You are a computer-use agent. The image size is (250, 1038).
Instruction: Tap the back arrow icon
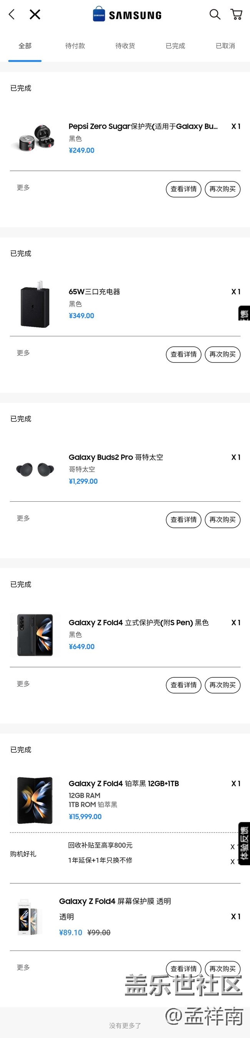12,15
